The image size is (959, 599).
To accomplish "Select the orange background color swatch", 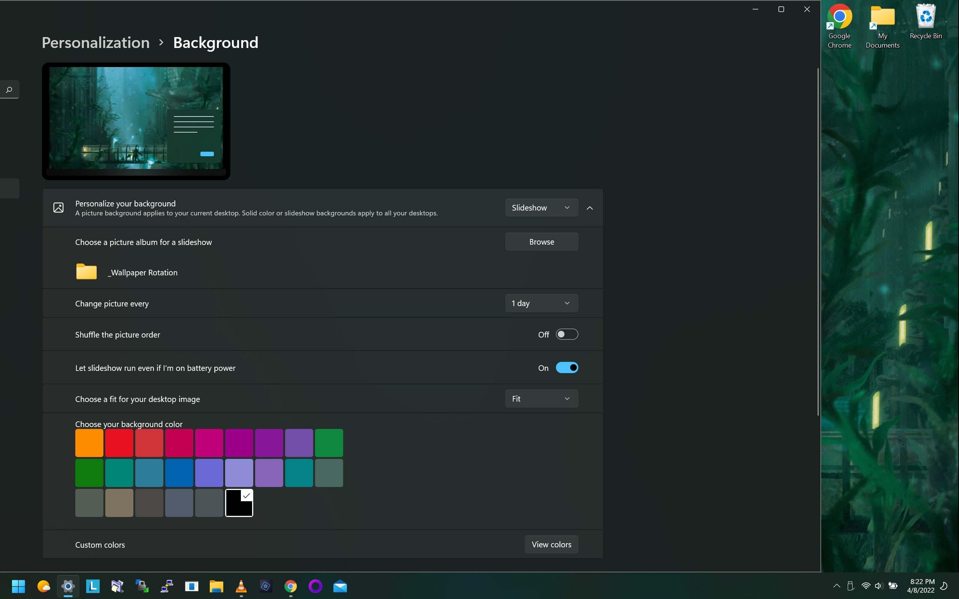I will (x=89, y=443).
